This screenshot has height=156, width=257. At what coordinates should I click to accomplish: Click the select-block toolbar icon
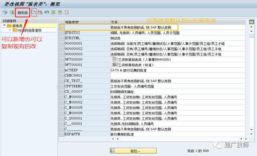[x=60, y=13]
